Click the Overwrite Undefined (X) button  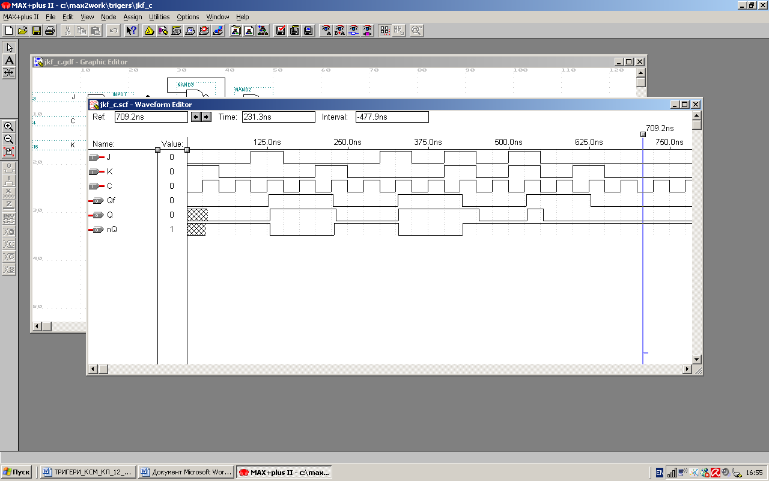coord(9,192)
